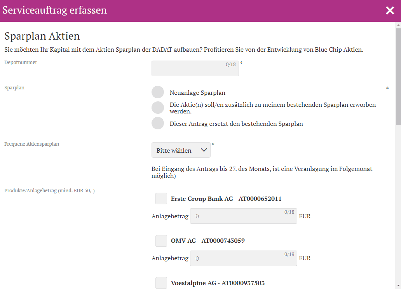The height and width of the screenshot is (289, 401).
Task: Click the Frequenz Akiensparplan label
Action: click(x=32, y=144)
